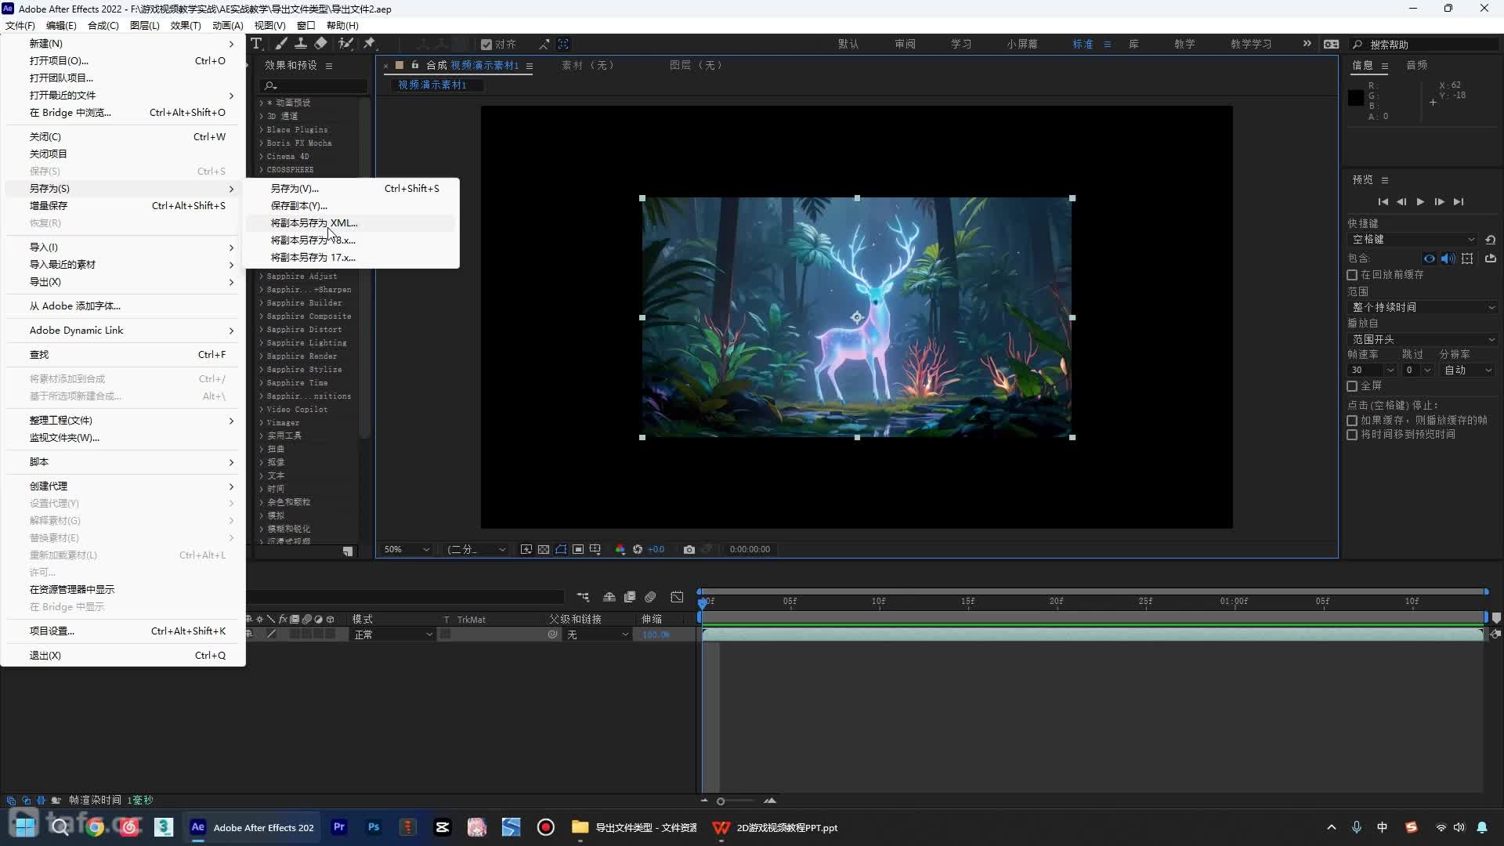The image size is (1504, 846).
Task: Enable motion blur icon in timeline
Action: [x=651, y=598]
